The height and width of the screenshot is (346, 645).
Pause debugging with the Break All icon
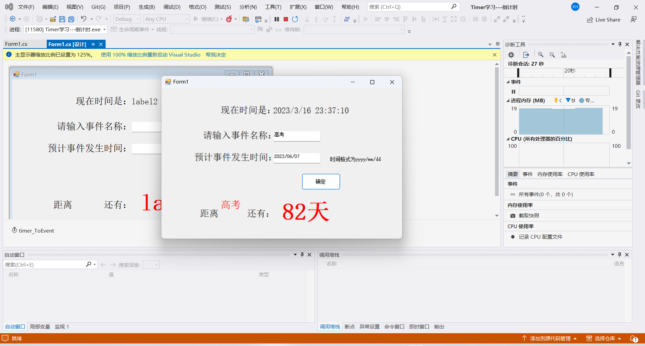pyautogui.click(x=277, y=19)
